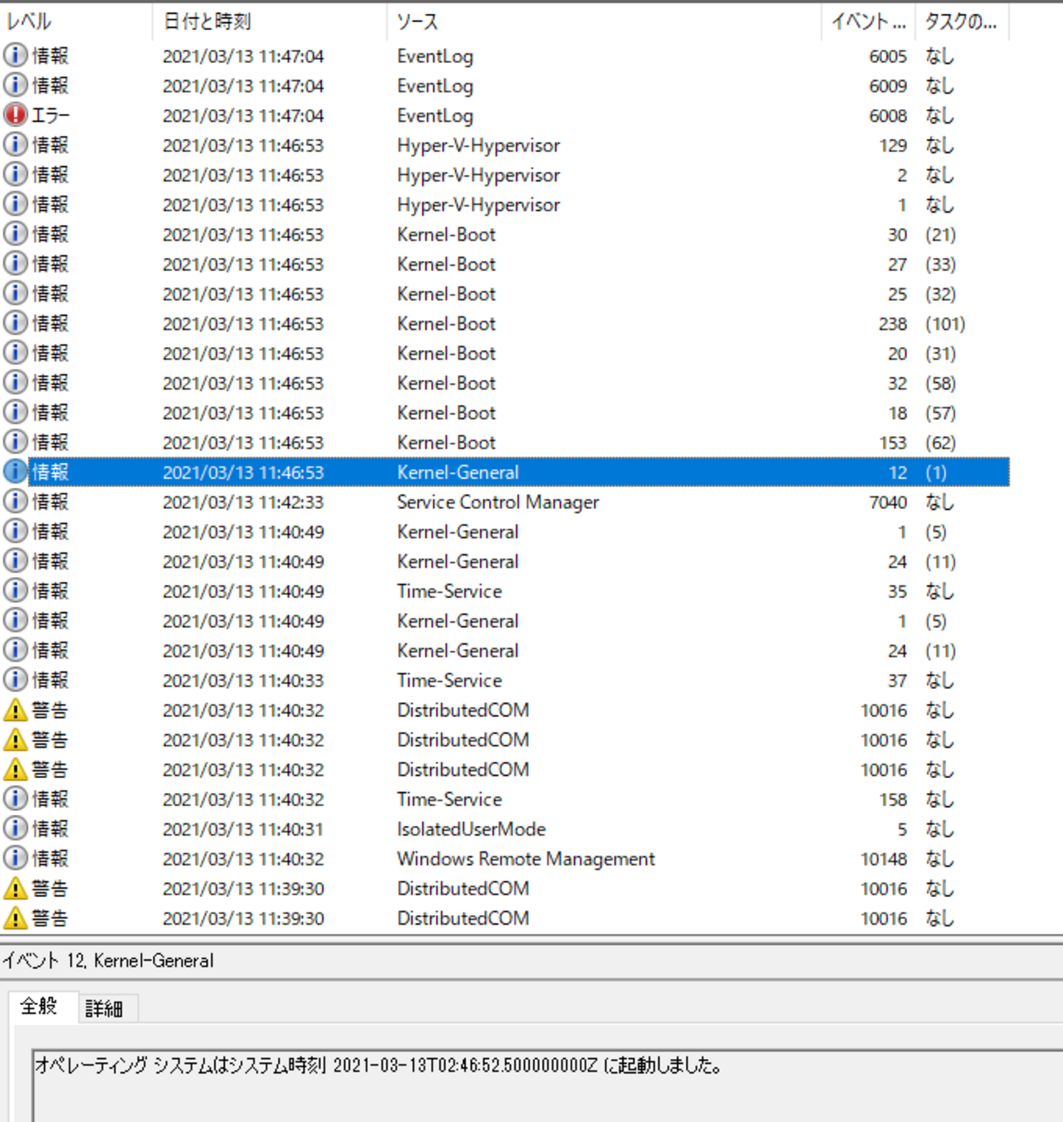Click the info icon on the Hyper-V-Hypervisor 129 row
The height and width of the screenshot is (1122, 1063).
click(x=15, y=145)
